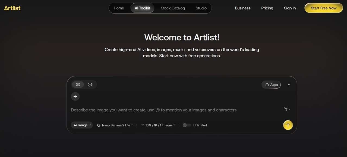The image size is (347, 157).
Task: Select the AI Toolkit tab
Action: (x=142, y=8)
